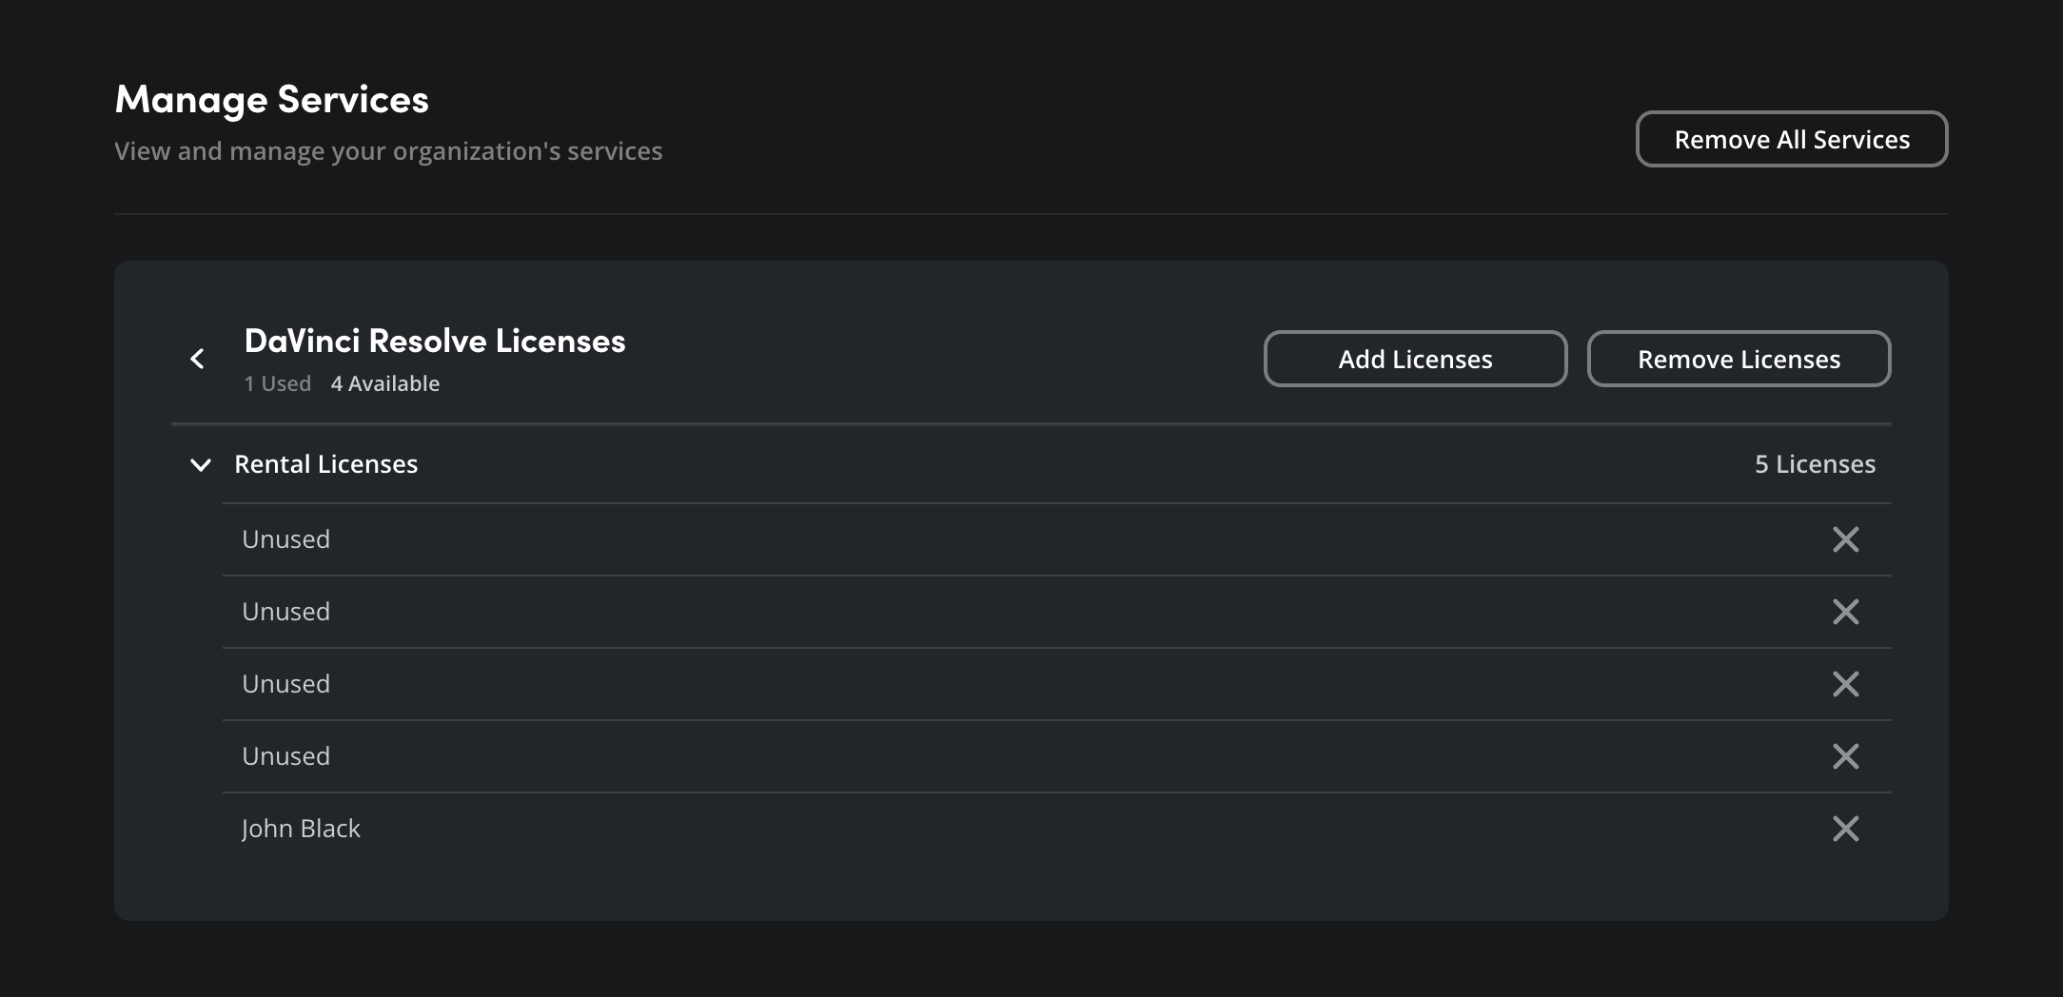Click the Rental Licenses label
2063x997 pixels.
point(326,464)
